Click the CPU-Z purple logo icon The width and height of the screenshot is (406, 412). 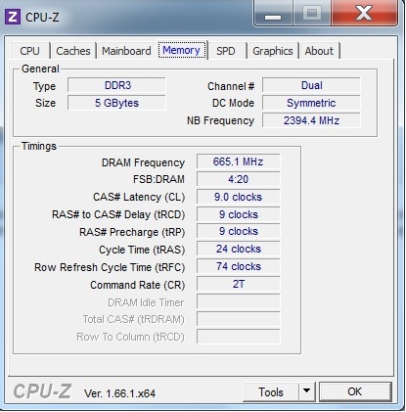tap(13, 17)
